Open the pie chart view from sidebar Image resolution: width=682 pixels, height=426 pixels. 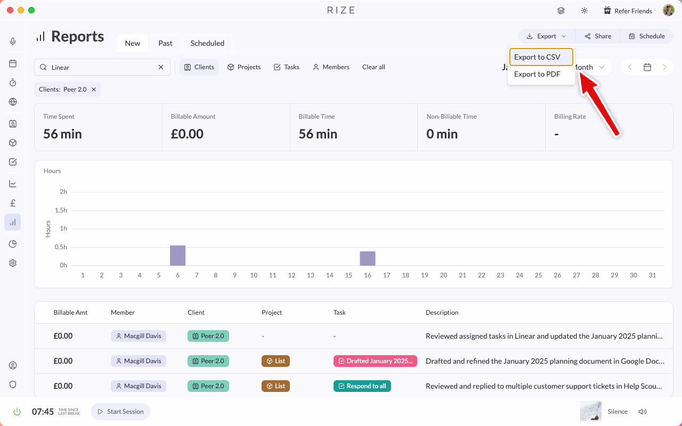pos(13,243)
